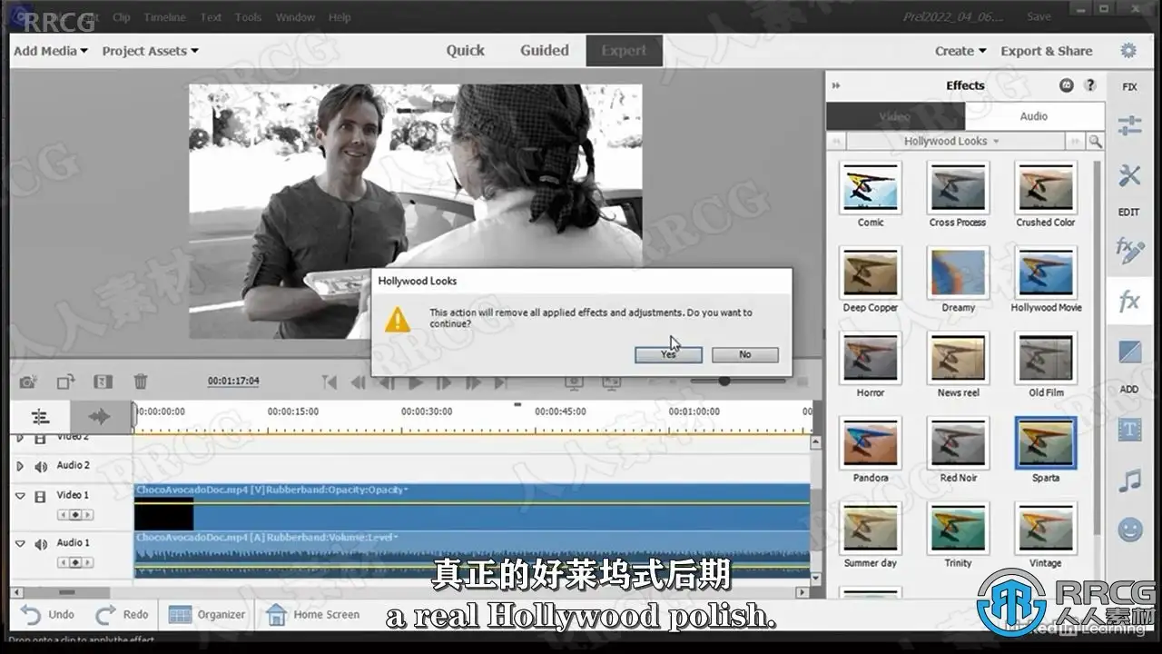The width and height of the screenshot is (1162, 654).
Task: Open the Adjust panel sliders icon
Action: 1129,125
